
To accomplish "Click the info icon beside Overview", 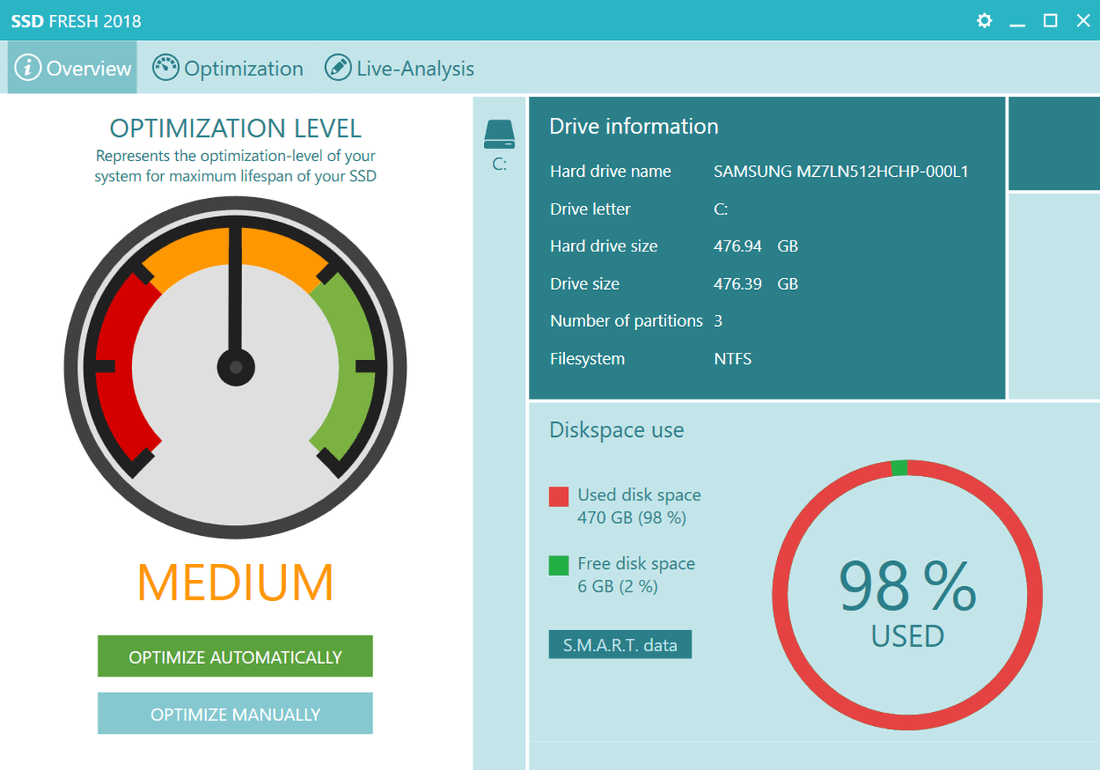I will point(27,68).
